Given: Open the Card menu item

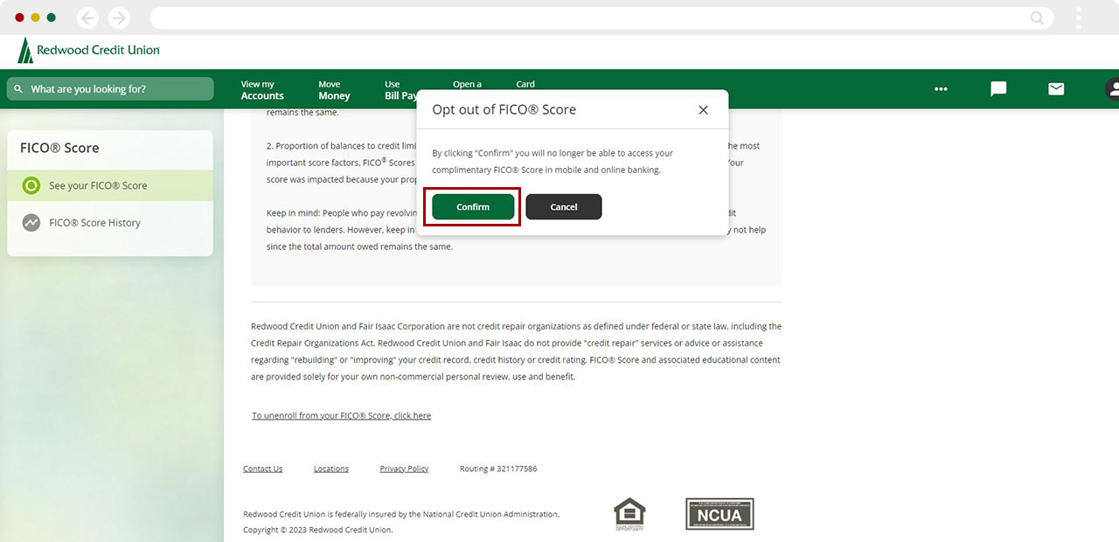Looking at the screenshot, I should 525,85.
